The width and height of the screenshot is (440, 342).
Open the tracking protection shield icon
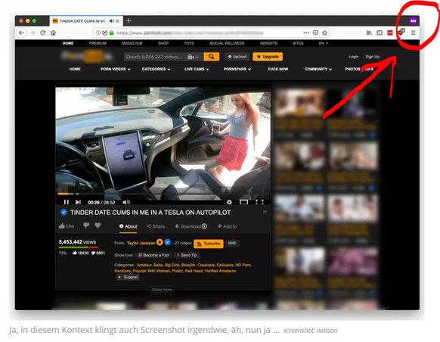point(104,33)
